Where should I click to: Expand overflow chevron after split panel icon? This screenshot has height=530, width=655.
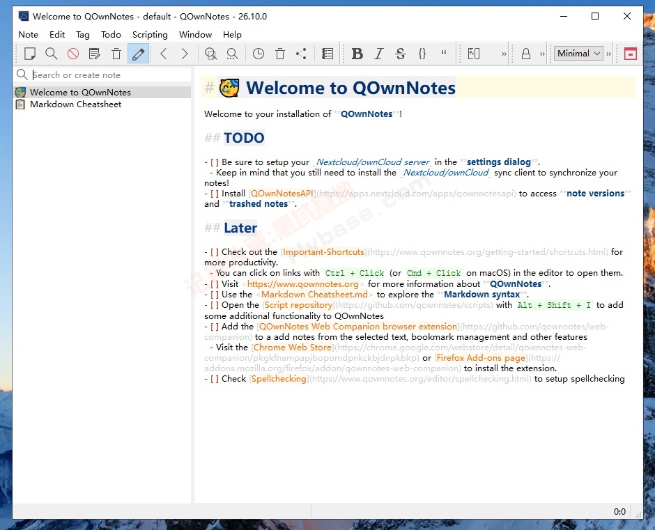tap(504, 54)
